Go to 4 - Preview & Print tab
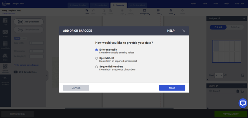Image resolution: width=248 pixels, height=118 pixels. (x=138, y=5)
